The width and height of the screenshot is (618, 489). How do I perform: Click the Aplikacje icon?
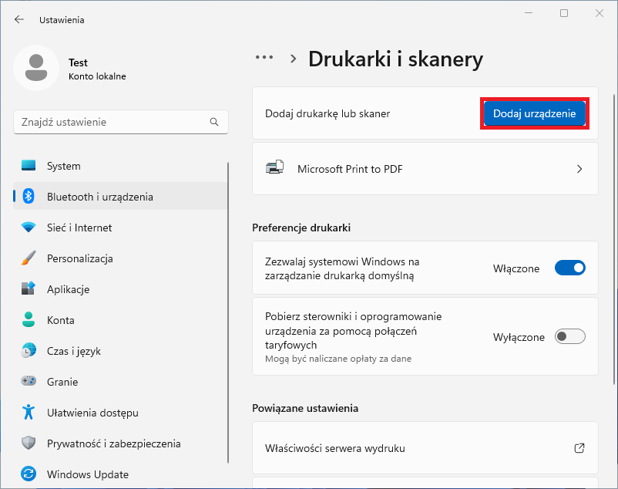pyautogui.click(x=29, y=288)
